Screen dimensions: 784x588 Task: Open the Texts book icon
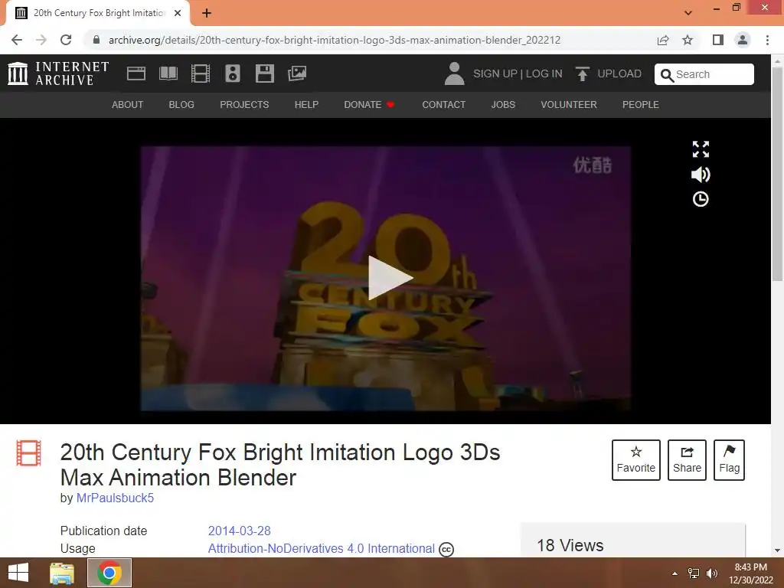168,73
